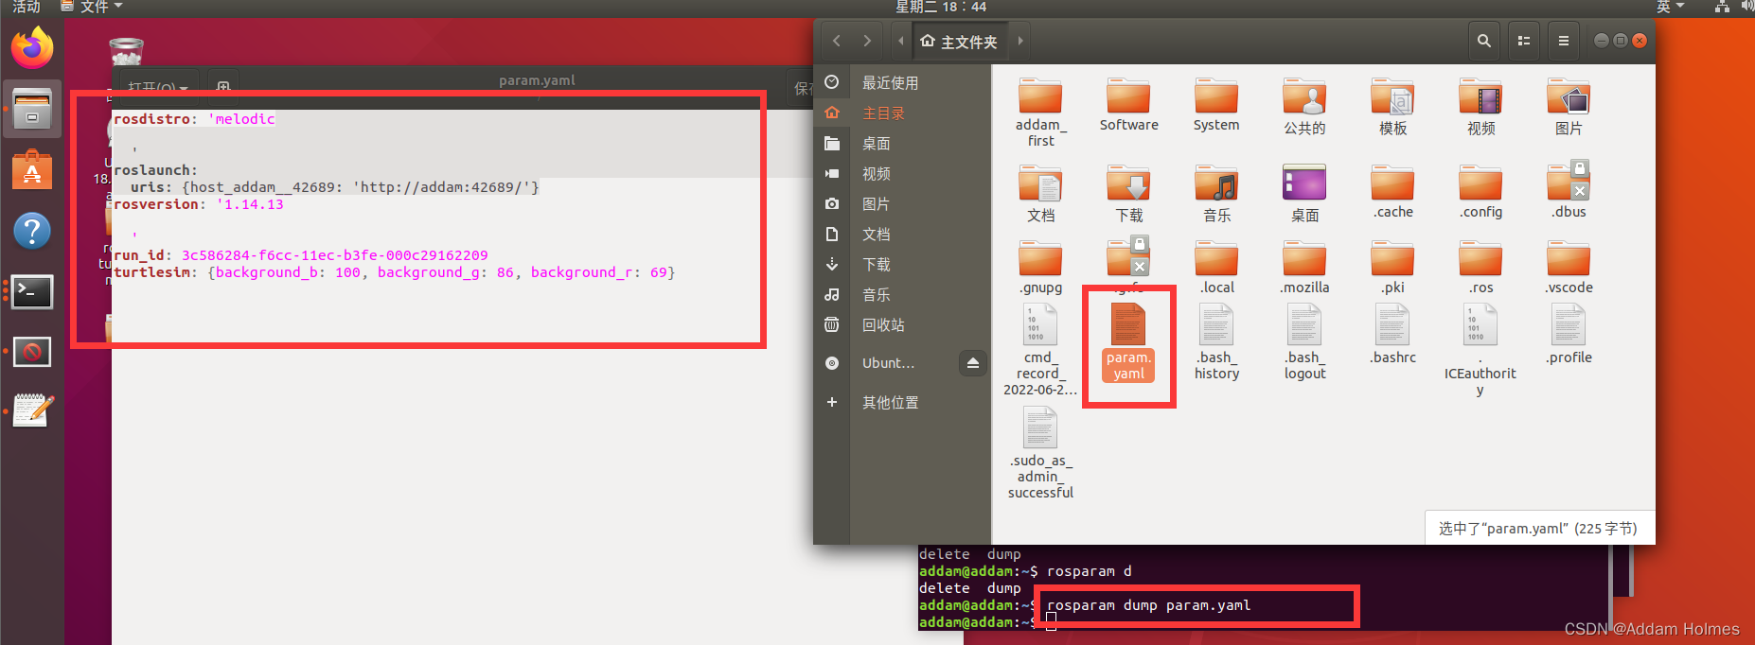Image resolution: width=1755 pixels, height=645 pixels.
Task: Select the .vscode folder
Action: [1569, 268]
